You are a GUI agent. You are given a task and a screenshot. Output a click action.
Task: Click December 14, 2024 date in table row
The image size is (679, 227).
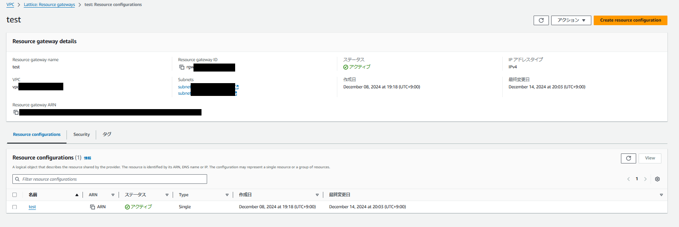tap(367, 207)
